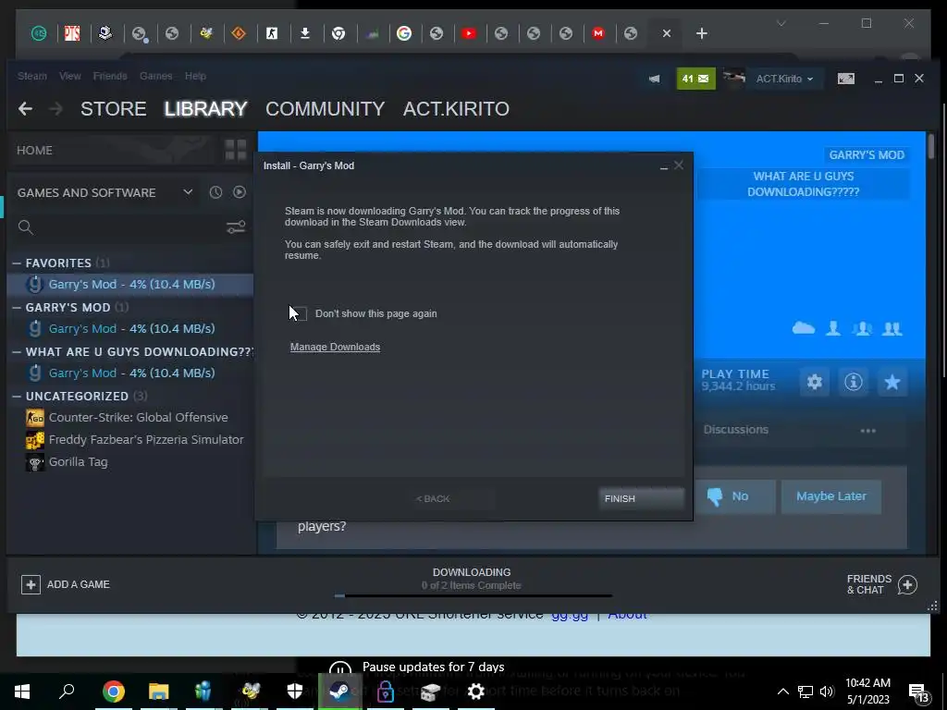Open DOWNLOADING status at bottom
Screen dimensions: 947x710
point(472,572)
